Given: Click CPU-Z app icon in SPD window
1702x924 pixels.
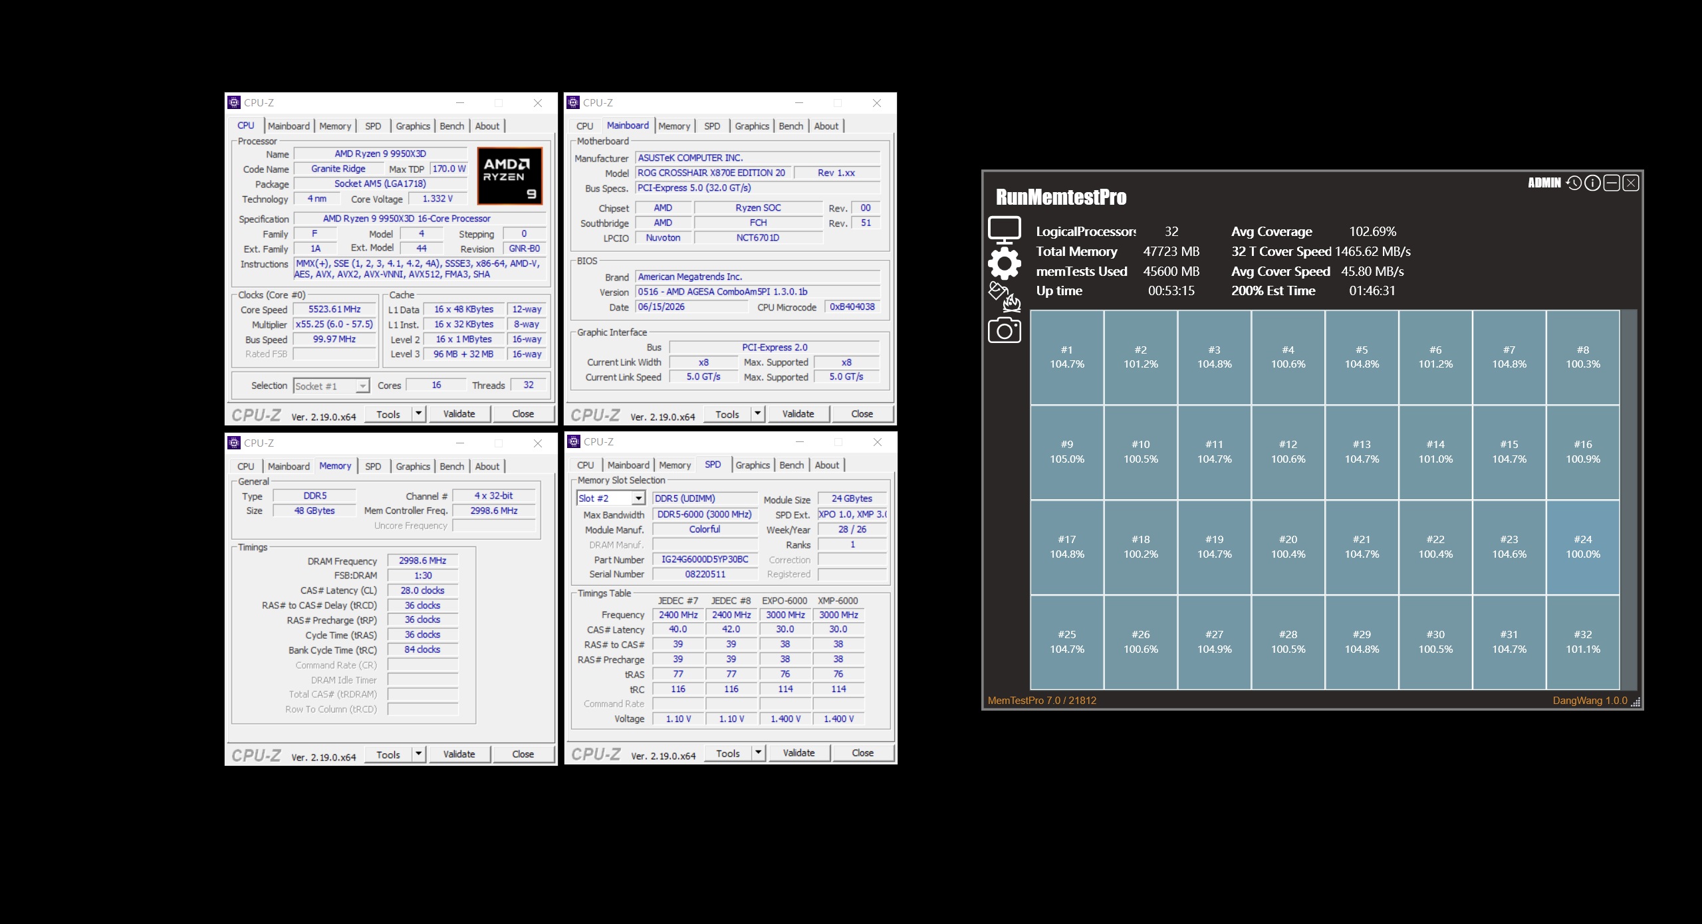Looking at the screenshot, I should pos(574,441).
